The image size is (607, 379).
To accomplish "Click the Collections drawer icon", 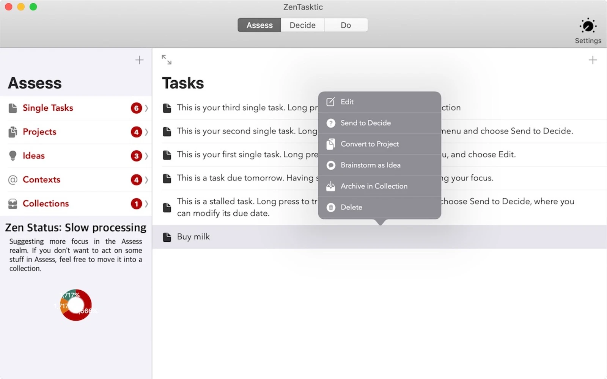I will [x=13, y=204].
